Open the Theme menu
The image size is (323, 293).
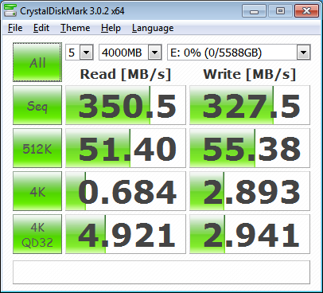pyautogui.click(x=76, y=28)
